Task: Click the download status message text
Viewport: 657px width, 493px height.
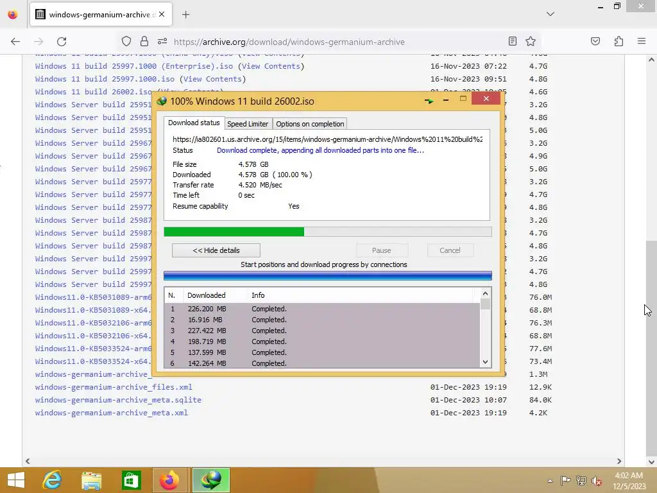Action: click(320, 150)
